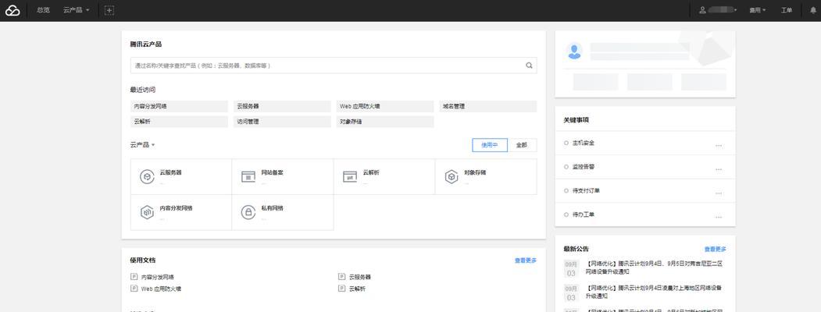Open the 待办工单 key item row
The image size is (821, 312).
pyautogui.click(x=645, y=214)
